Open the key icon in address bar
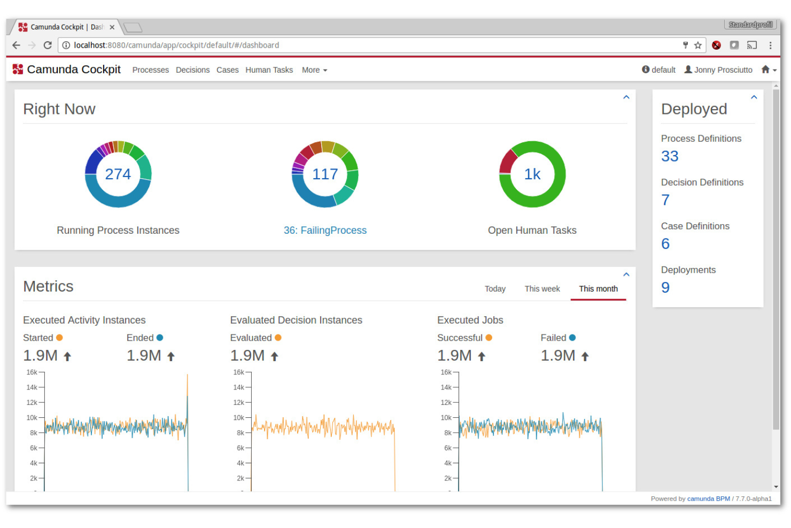The width and height of the screenshot is (791, 528). coord(686,45)
